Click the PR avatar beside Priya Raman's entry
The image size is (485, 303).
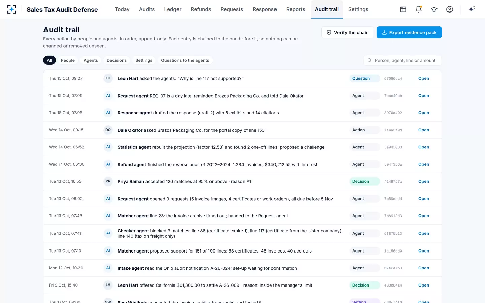[108, 181]
